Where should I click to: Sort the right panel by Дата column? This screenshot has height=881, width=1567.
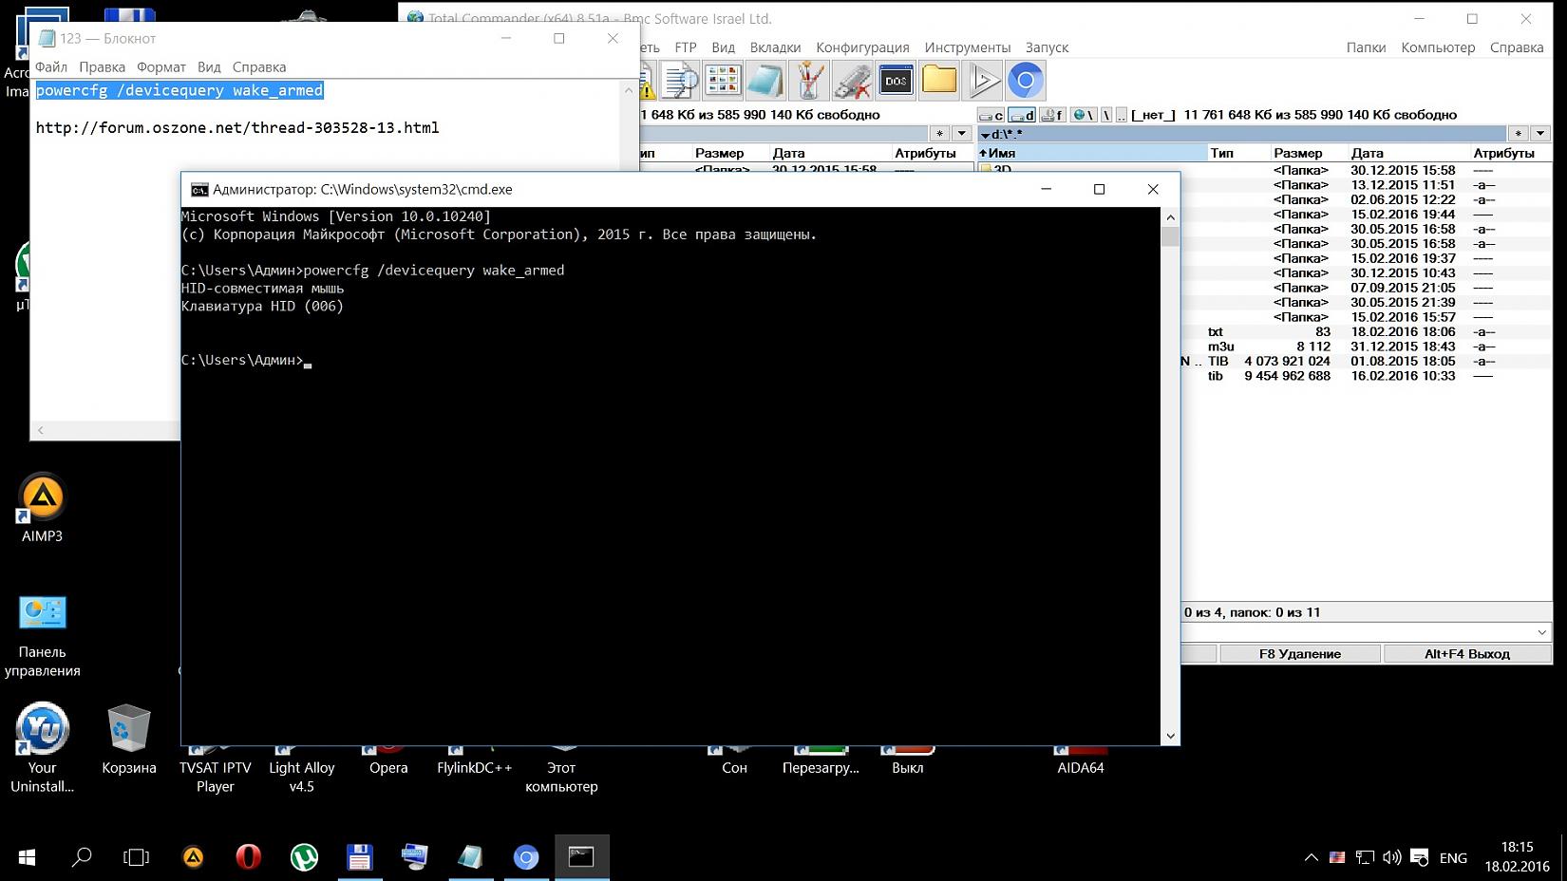point(1408,153)
